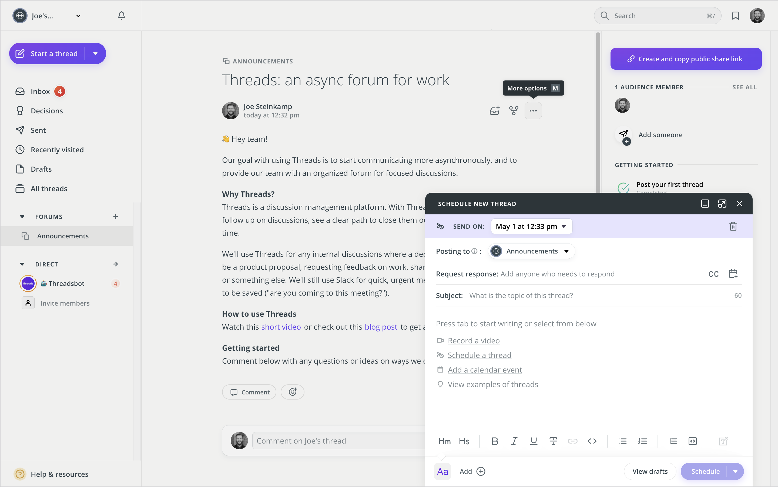Apply strikethrough formatting in the composer
778x487 pixels.
click(x=553, y=441)
